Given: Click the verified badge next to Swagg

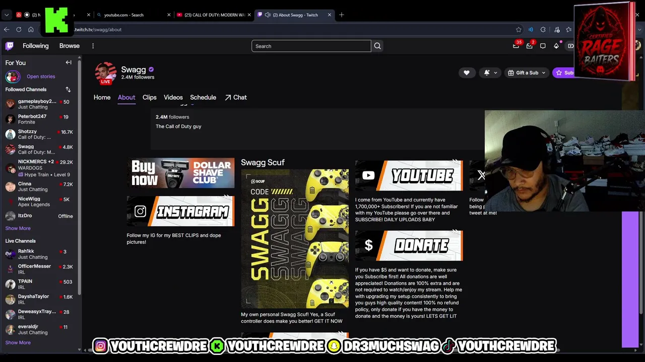Looking at the screenshot, I should [151, 69].
